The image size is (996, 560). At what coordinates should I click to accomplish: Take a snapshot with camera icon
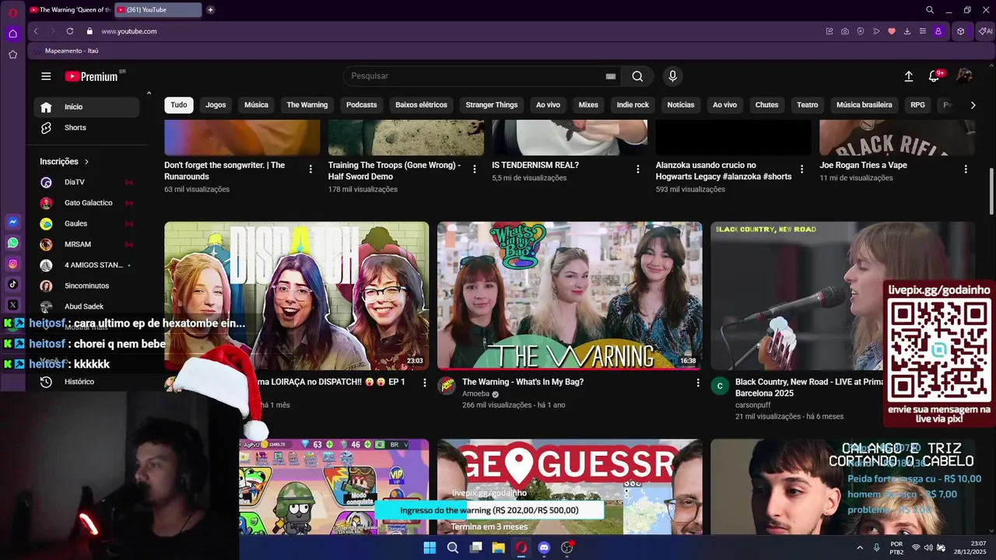845,31
